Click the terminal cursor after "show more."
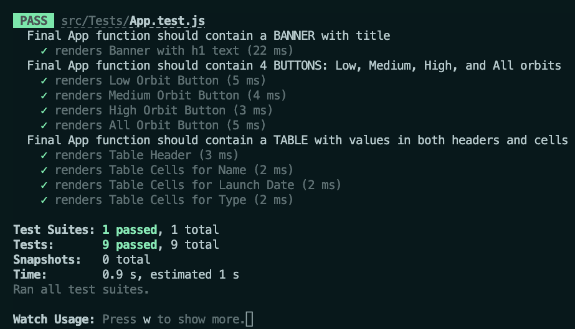 [x=250, y=320]
